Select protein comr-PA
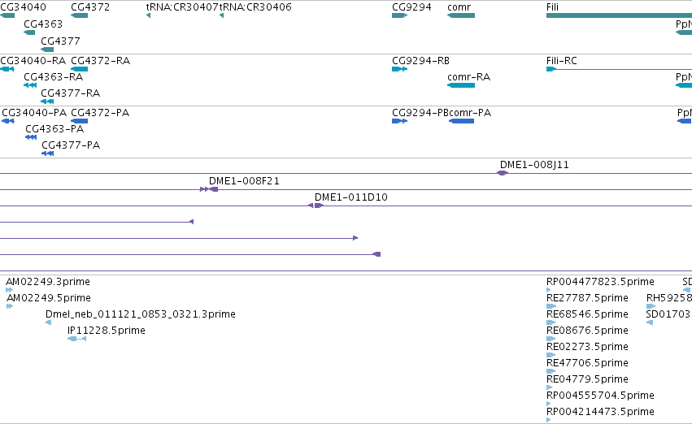Screen dimensions: 692x424 tap(461, 121)
